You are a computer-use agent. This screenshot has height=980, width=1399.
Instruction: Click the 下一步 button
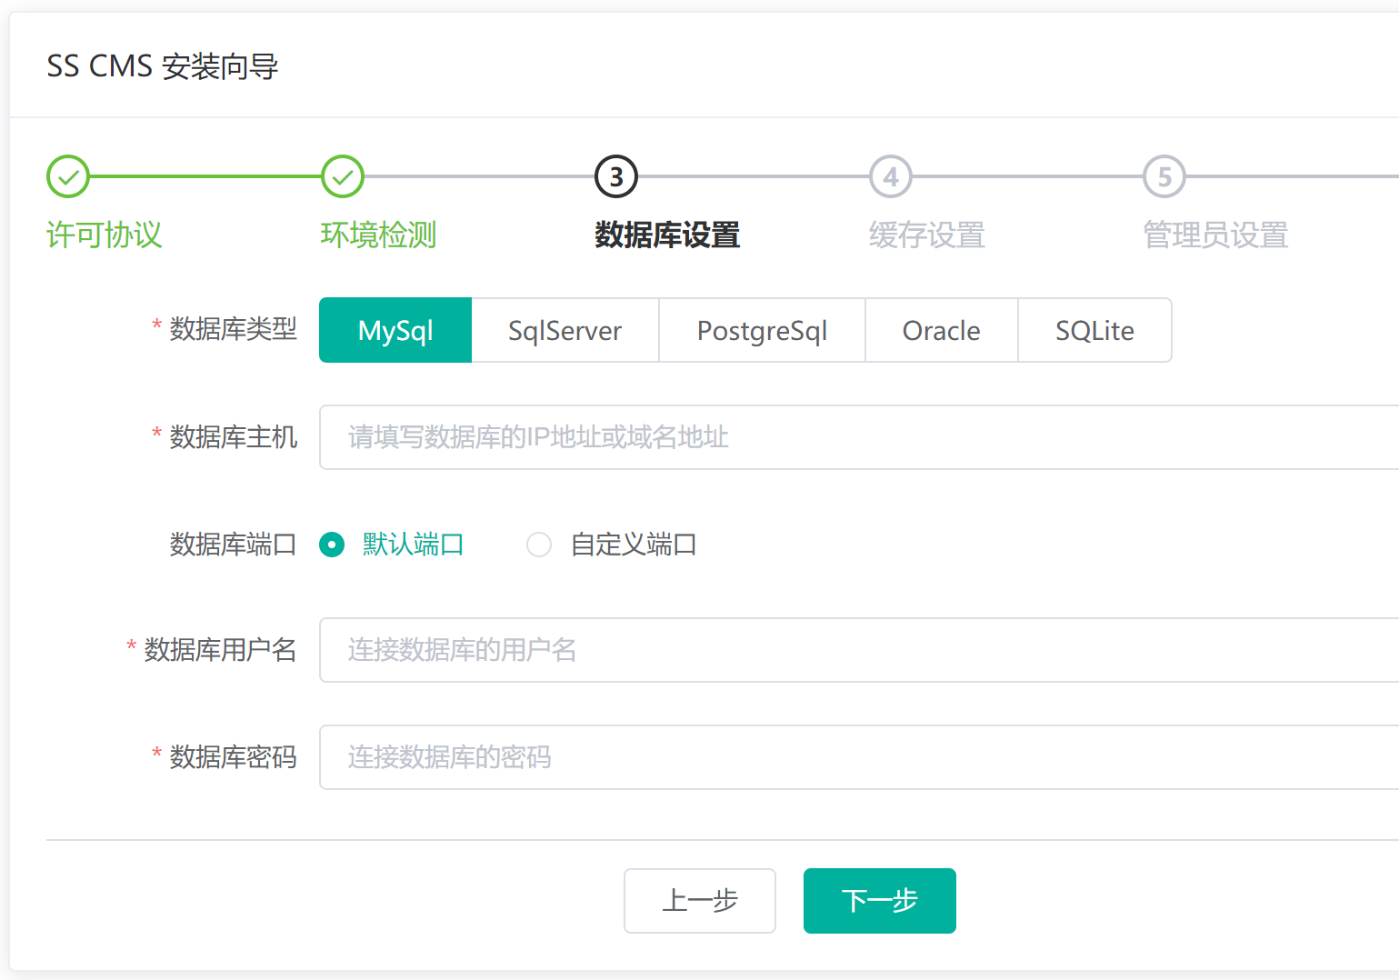click(x=878, y=901)
